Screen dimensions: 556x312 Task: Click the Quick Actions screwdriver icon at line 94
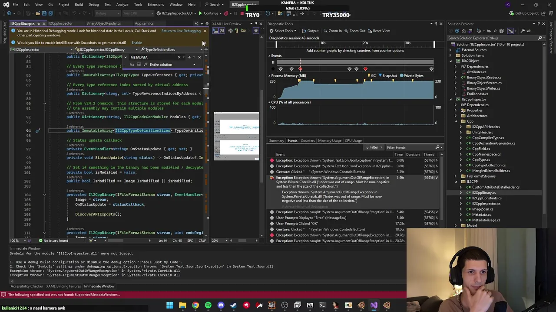click(38, 130)
